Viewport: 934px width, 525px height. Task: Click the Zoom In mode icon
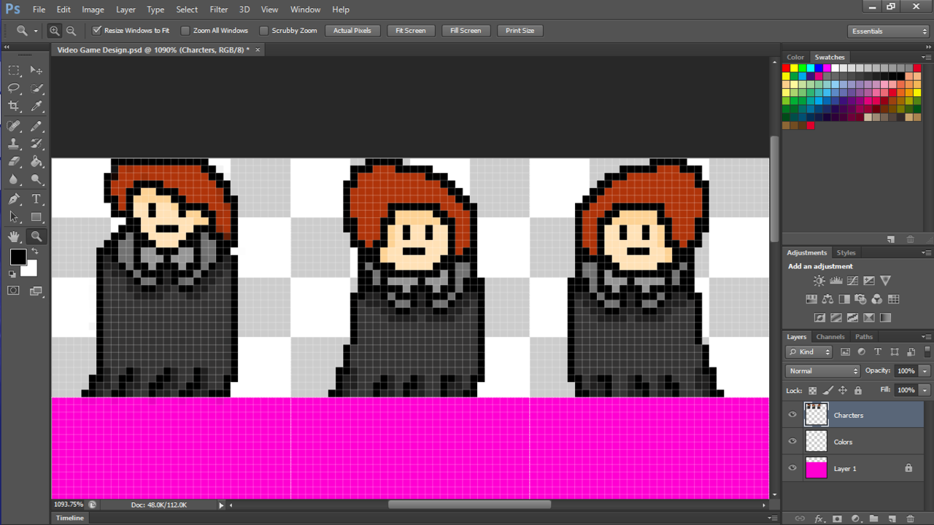point(54,31)
